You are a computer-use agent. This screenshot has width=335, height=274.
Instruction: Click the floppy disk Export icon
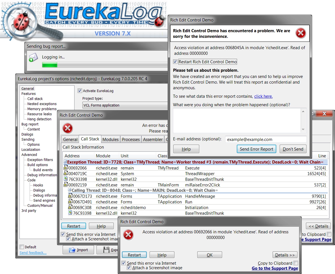click(x=106, y=250)
